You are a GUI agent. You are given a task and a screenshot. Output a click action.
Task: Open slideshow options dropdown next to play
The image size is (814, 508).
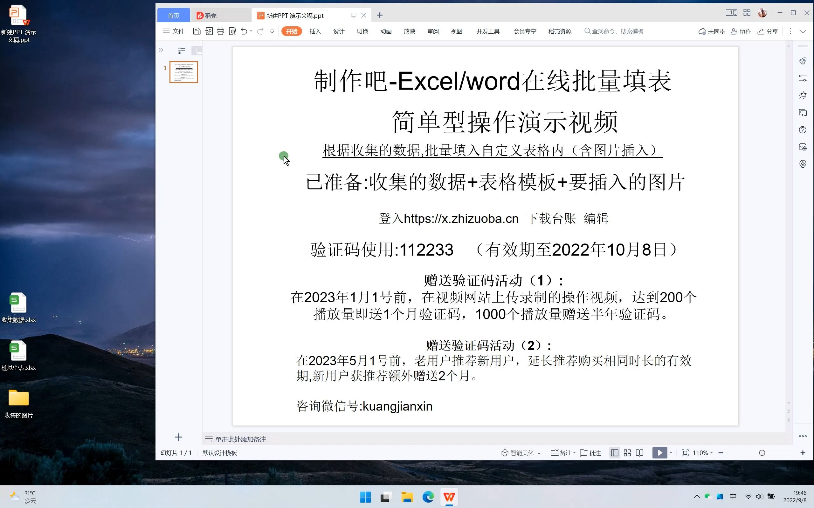click(671, 453)
